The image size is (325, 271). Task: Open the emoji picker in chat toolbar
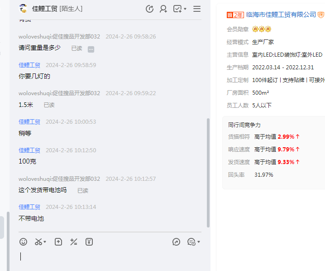pos(23,242)
